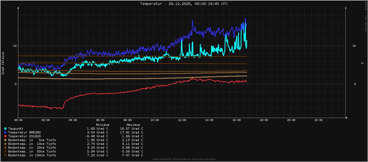Viewport: 368px width, 162px height.
Task: Click the Bodentemp. in 50cm Tiefe label
Action: (32, 151)
